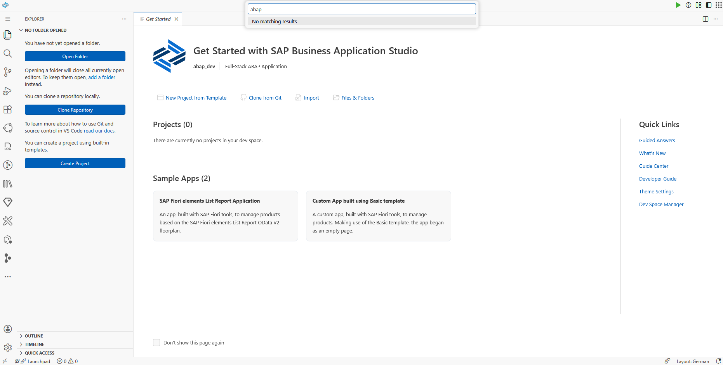Open Developer Guide quick link
Viewport: 723px width, 365px height.
tap(658, 179)
